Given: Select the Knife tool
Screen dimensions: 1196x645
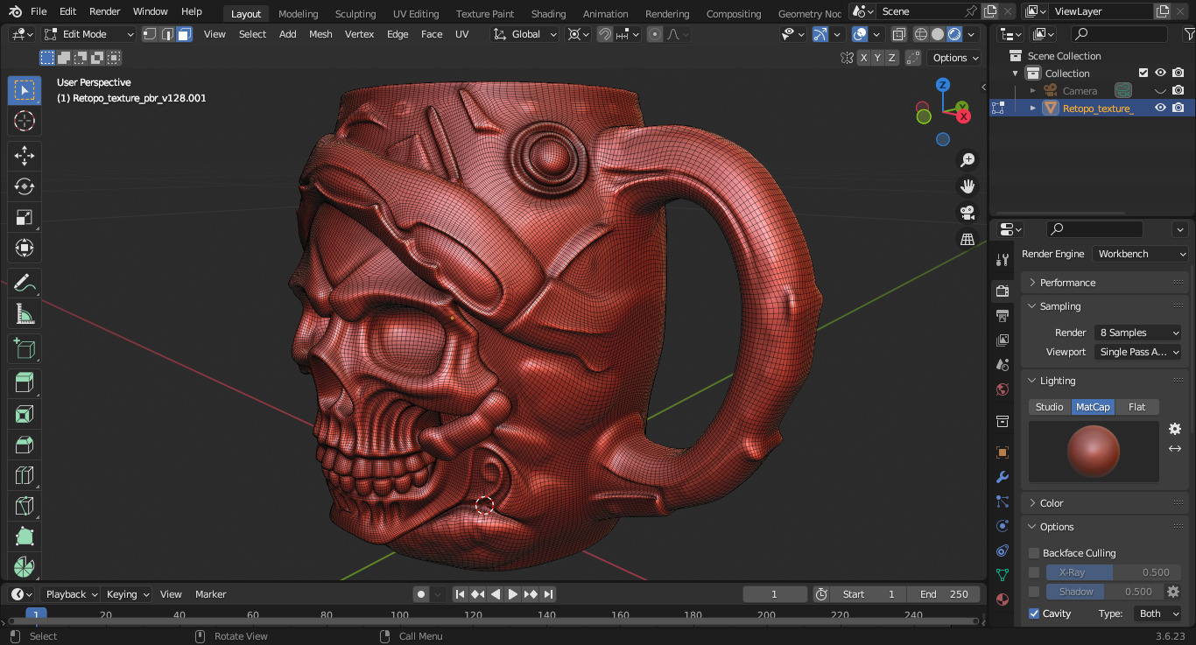Looking at the screenshot, I should click(x=25, y=505).
